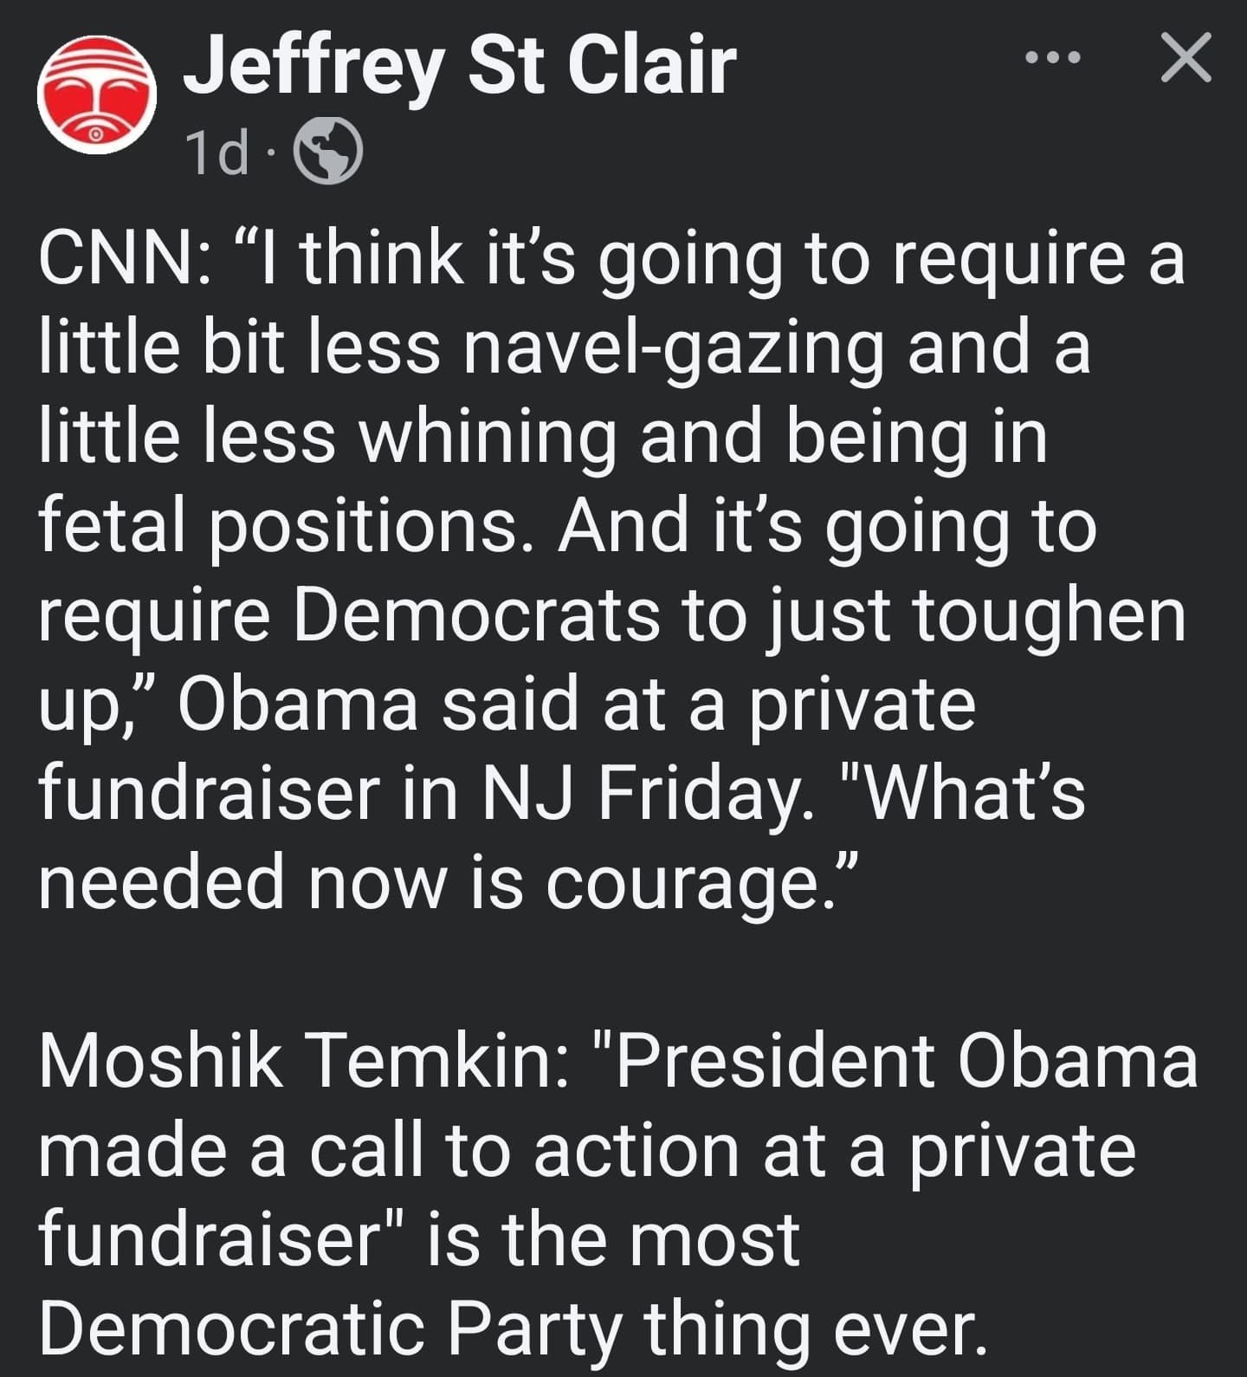Click the "Democratic Party thing ever." line

point(513,1328)
